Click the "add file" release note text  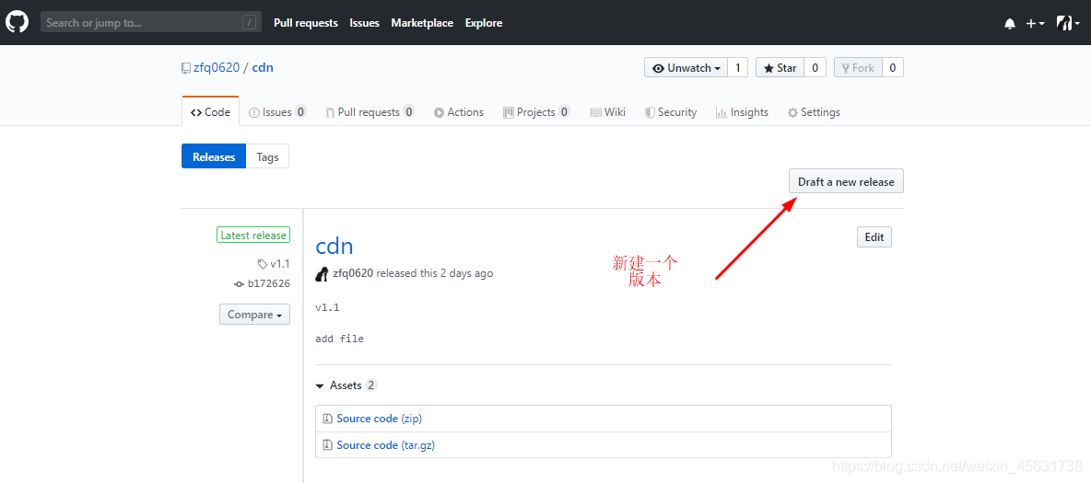click(x=339, y=339)
